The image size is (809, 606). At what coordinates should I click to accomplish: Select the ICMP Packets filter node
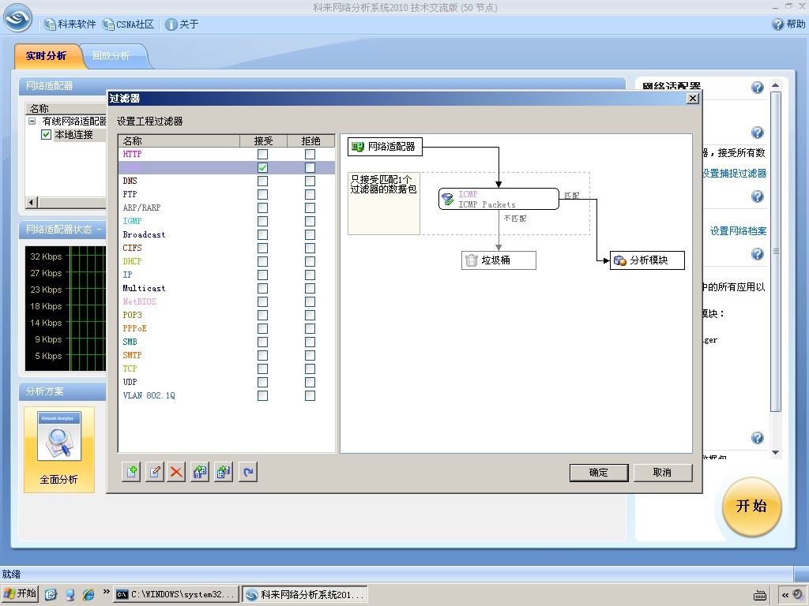click(x=499, y=199)
